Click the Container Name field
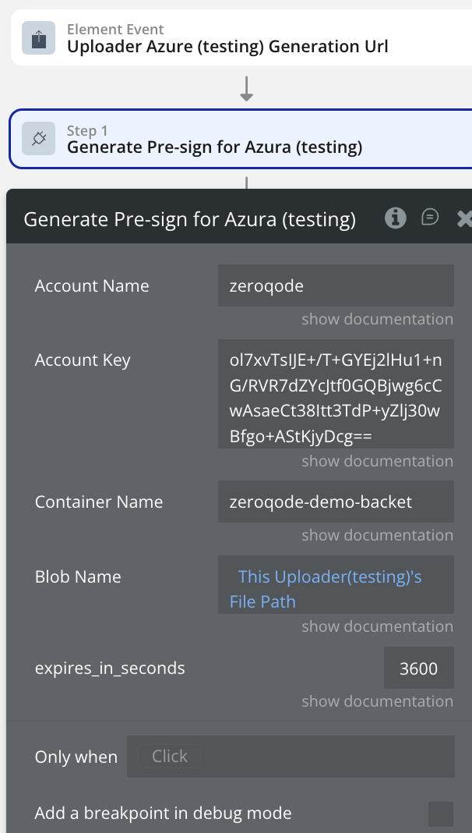 click(336, 502)
